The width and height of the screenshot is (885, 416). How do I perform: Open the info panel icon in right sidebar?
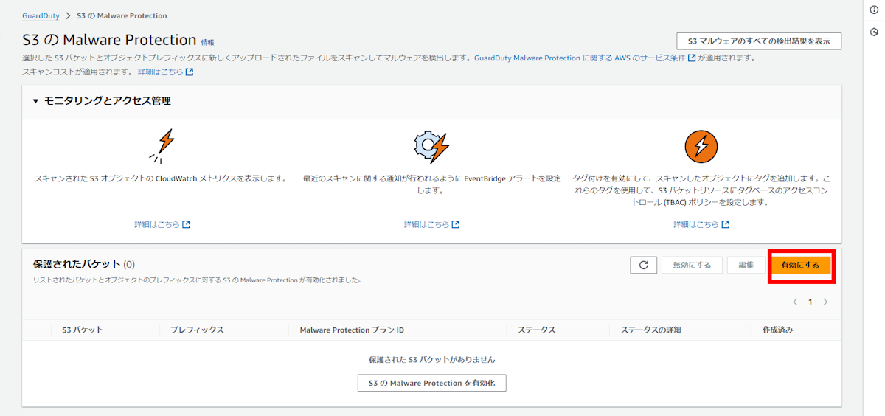point(874,10)
